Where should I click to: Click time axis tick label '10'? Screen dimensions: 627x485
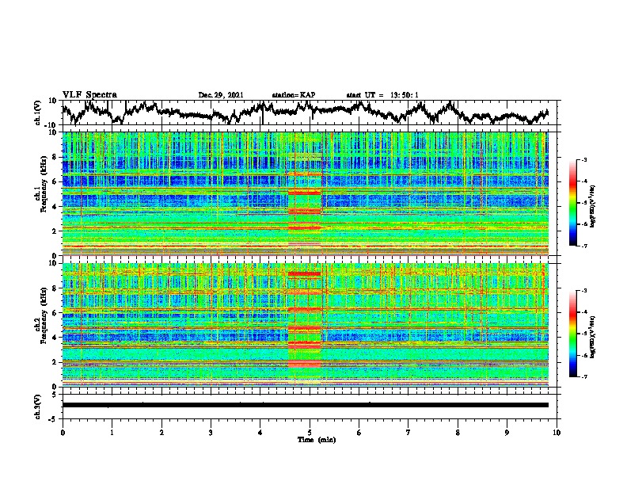[557, 433]
